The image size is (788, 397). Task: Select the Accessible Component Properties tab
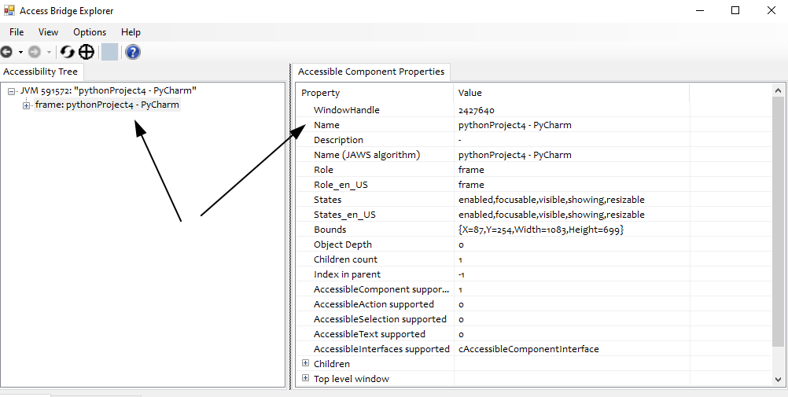pos(371,72)
